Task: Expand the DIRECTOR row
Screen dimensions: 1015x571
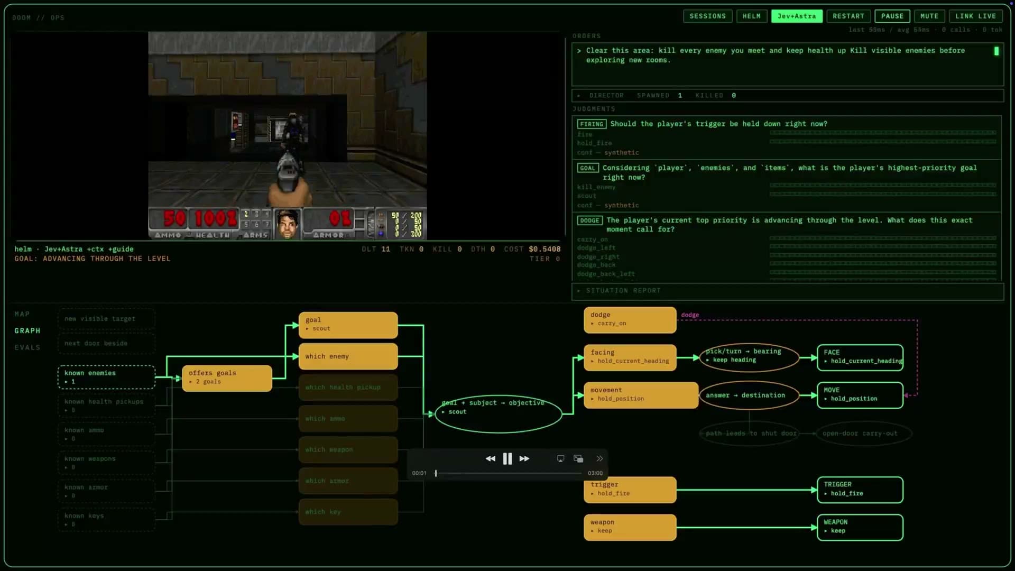Action: [x=788, y=96]
